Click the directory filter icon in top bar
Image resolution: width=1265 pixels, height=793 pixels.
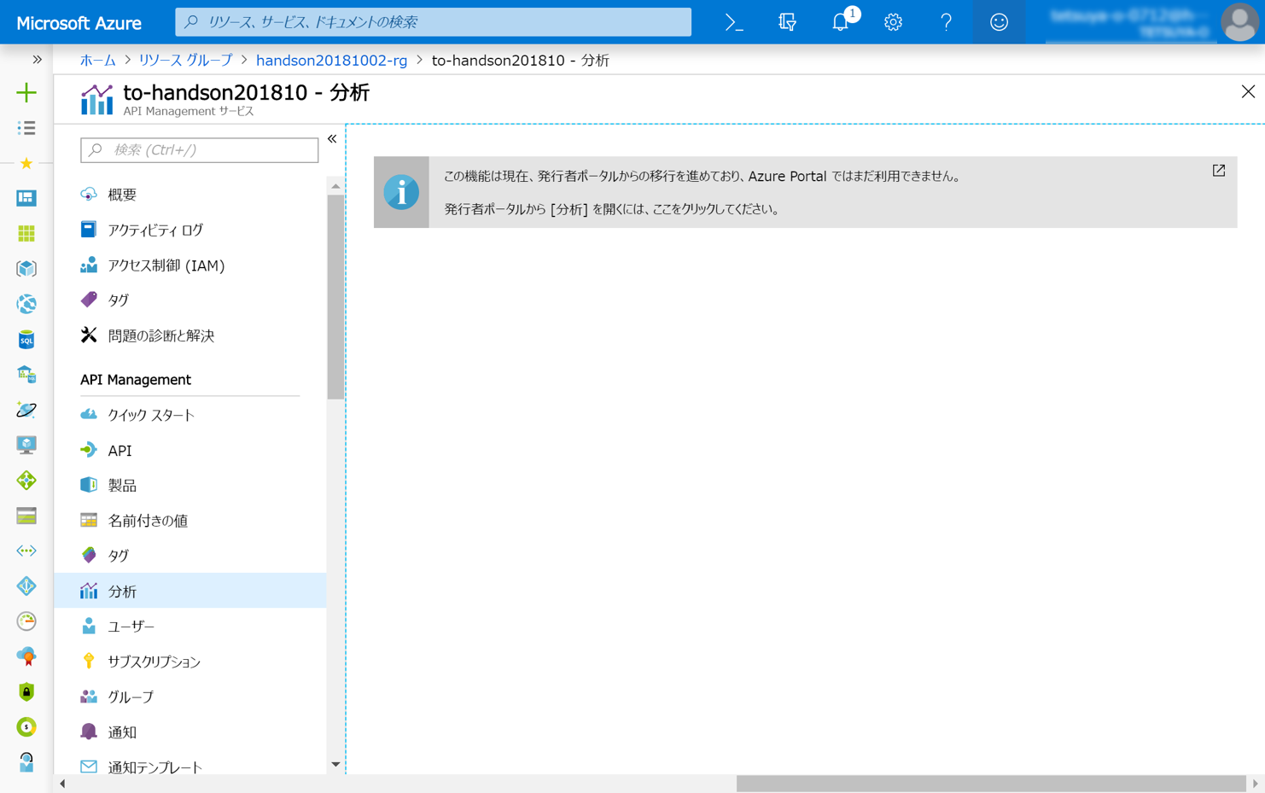tap(786, 22)
